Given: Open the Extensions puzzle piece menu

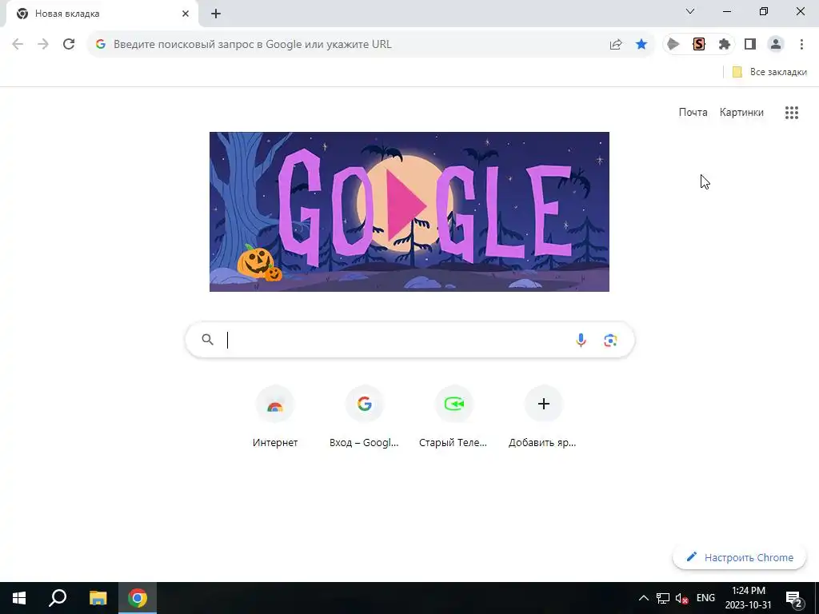Looking at the screenshot, I should click(x=724, y=45).
